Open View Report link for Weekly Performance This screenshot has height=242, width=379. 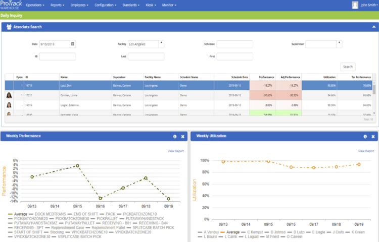[176, 151]
